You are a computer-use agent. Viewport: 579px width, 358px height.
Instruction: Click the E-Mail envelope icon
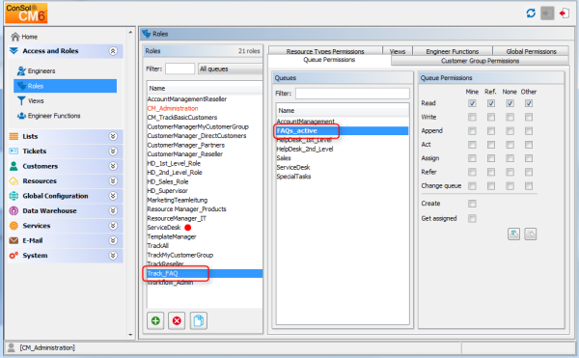[x=14, y=240]
